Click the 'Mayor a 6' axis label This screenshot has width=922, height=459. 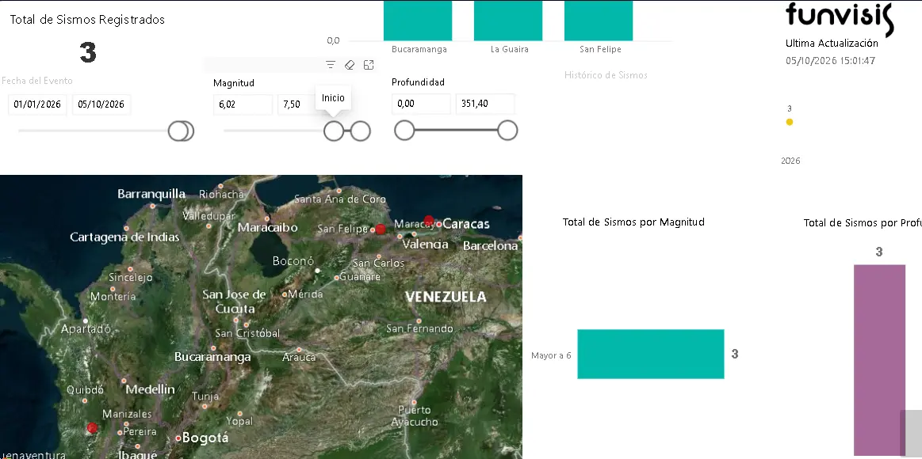click(x=551, y=355)
